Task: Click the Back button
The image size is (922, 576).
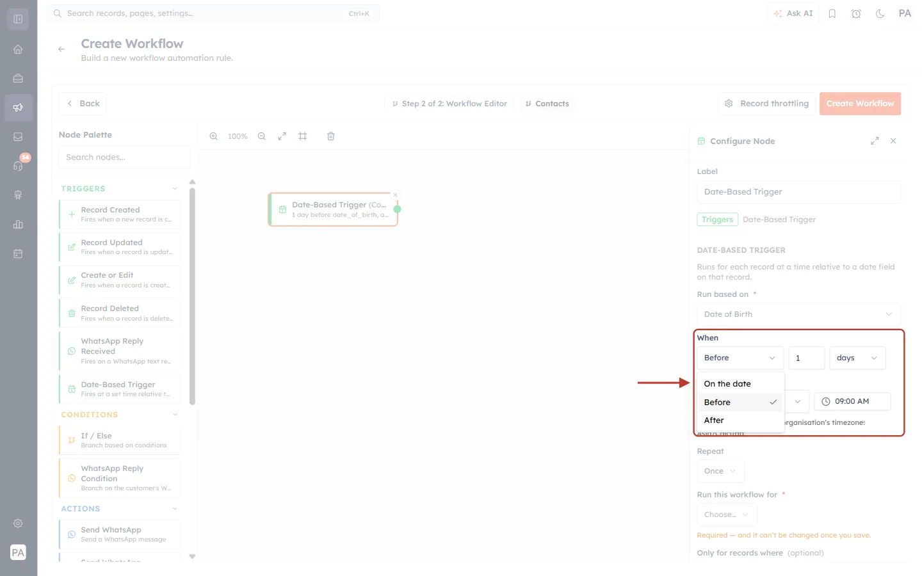Action: point(83,104)
